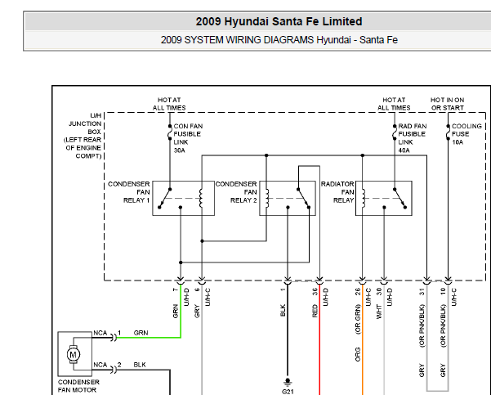Click the "U/H JUNCTION BOX" location label

pyautogui.click(x=83, y=136)
